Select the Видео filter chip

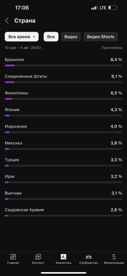(x=71, y=37)
